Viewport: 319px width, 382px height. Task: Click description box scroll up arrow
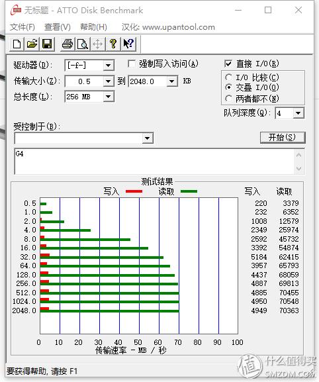(x=299, y=155)
